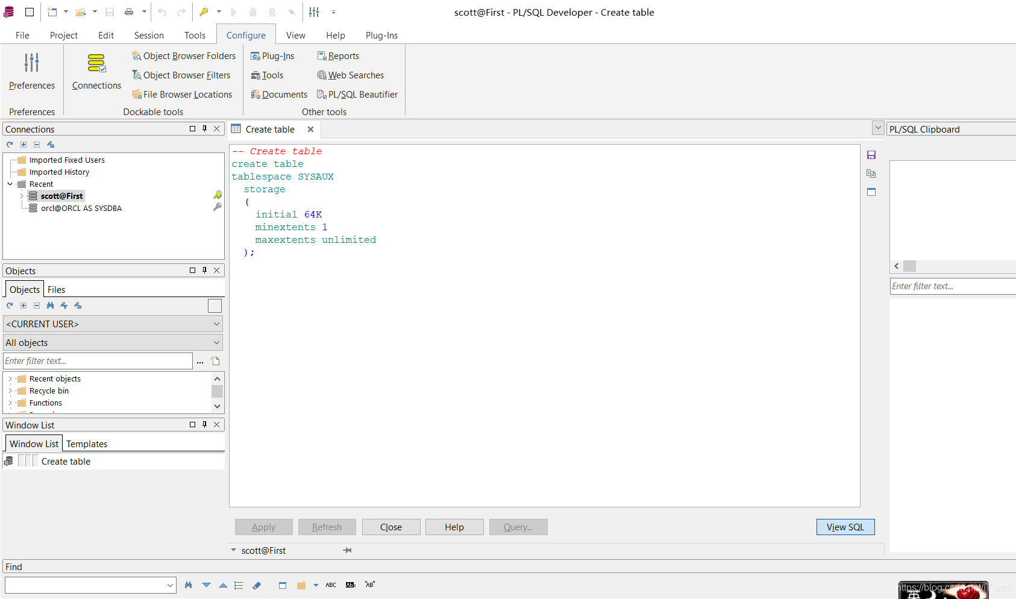
Task: Click the Objects tree scrollbar down arrow
Action: pos(217,406)
